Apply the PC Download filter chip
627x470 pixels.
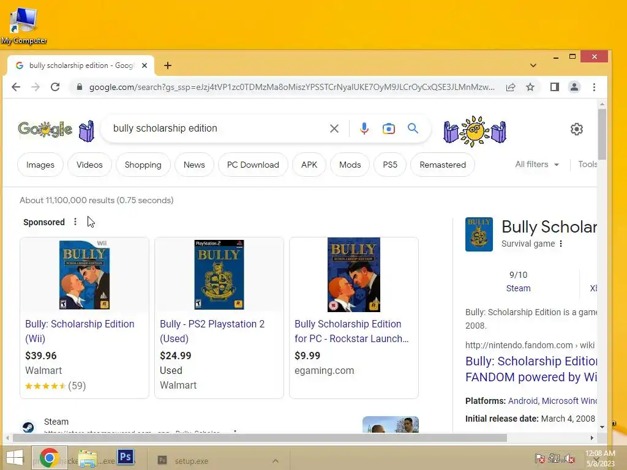(x=253, y=165)
